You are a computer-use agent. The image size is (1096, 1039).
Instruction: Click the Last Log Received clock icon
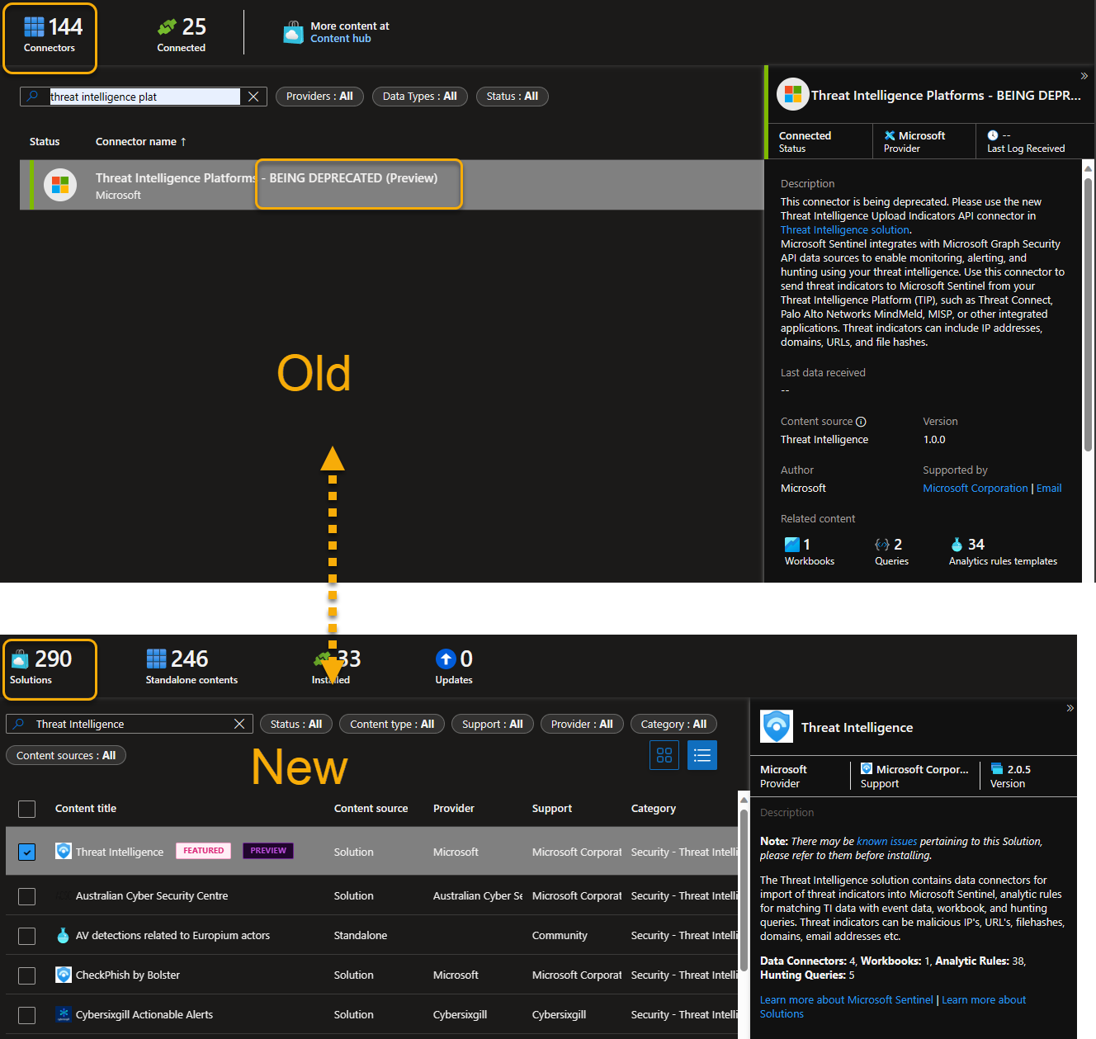click(993, 135)
